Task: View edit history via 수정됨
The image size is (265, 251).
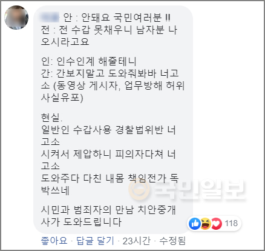Action: (172, 241)
